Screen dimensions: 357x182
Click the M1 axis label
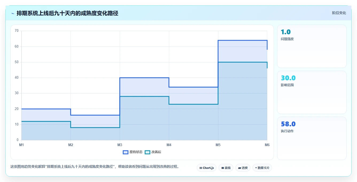(21, 145)
